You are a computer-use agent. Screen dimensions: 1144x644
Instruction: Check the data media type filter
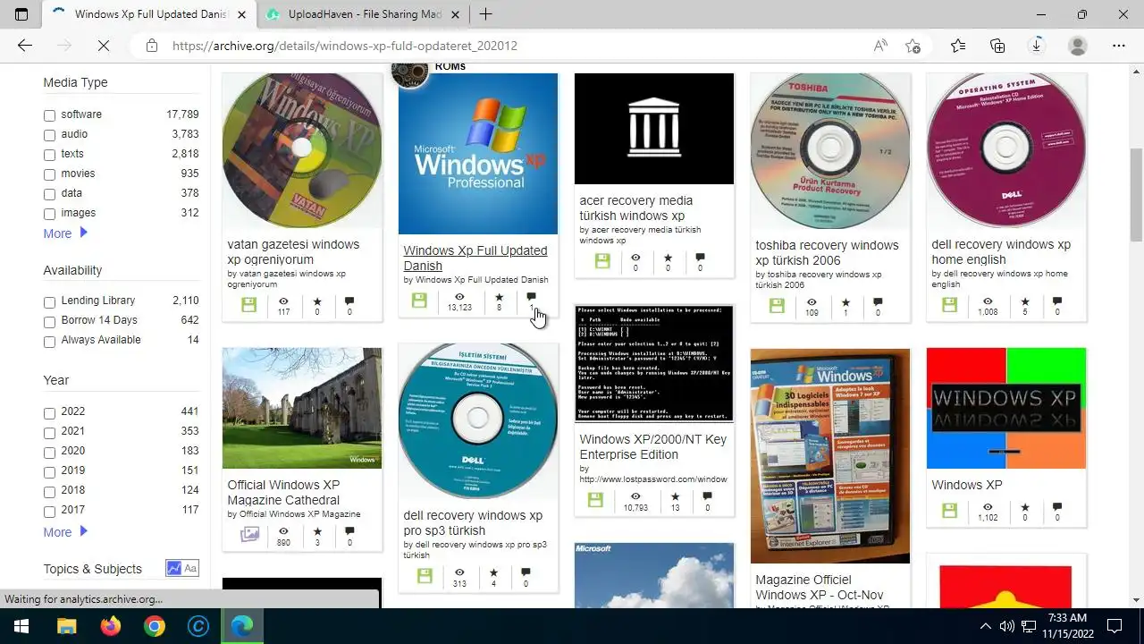49,194
